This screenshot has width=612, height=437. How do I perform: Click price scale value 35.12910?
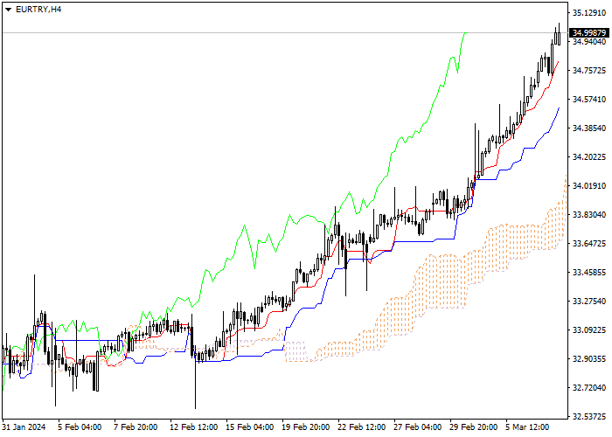(x=589, y=13)
